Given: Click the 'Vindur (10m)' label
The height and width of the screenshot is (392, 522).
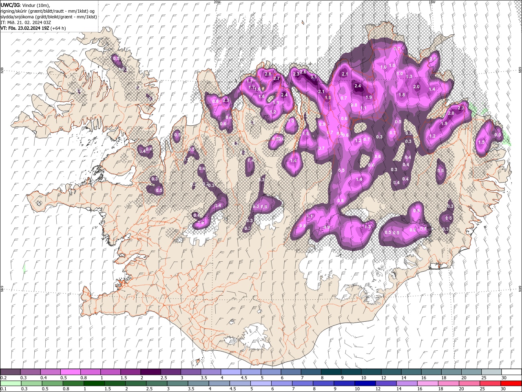Looking at the screenshot, I should tap(35, 4).
